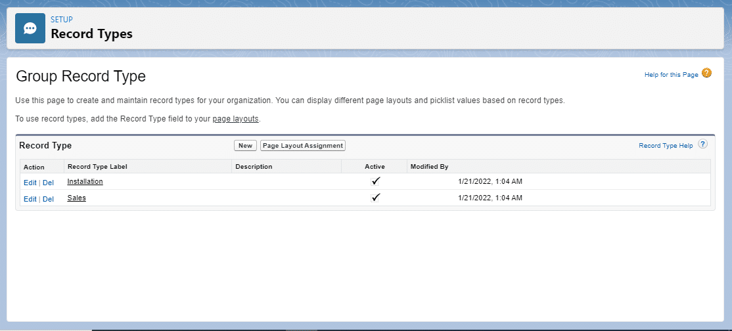732x331 pixels.
Task: Click the Modified By column header
Action: 429,166
